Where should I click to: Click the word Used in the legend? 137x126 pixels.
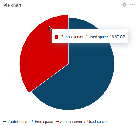[x=91, y=122]
